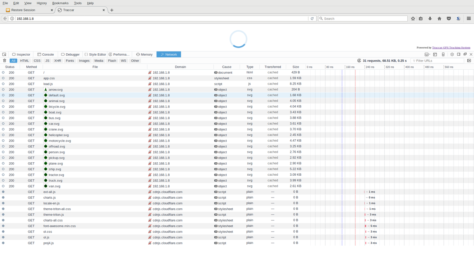
Task: Switch to the Restore Session tab
Action: (x=29, y=10)
